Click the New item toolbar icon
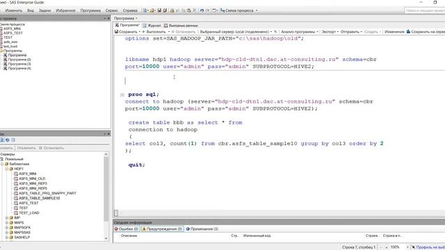Image resolution: width=445 pixels, height=250 pixels. coord(145,10)
